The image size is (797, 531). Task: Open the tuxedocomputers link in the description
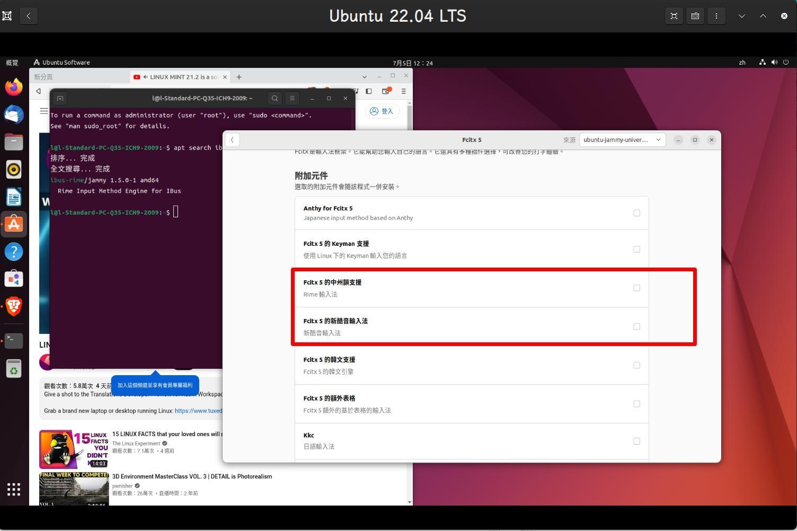[x=199, y=411]
